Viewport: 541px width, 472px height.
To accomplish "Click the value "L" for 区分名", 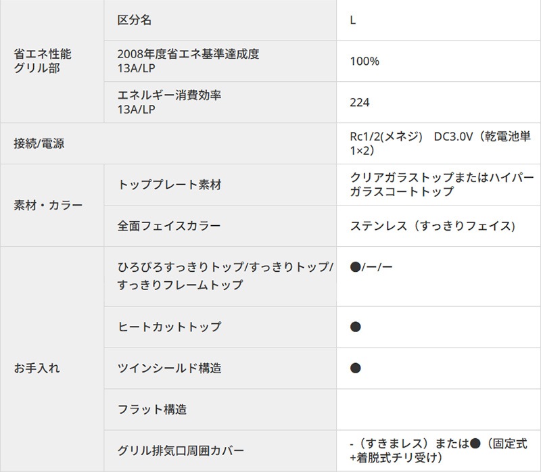I will [353, 20].
